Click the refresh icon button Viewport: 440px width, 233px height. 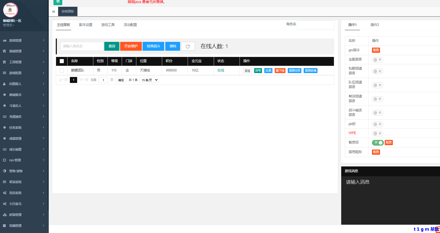pos(188,46)
